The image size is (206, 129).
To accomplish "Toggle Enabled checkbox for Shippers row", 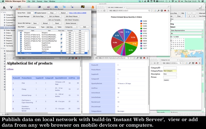I will [21, 33].
